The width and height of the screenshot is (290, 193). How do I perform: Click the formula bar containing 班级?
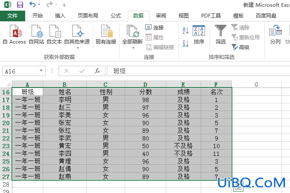click(199, 71)
